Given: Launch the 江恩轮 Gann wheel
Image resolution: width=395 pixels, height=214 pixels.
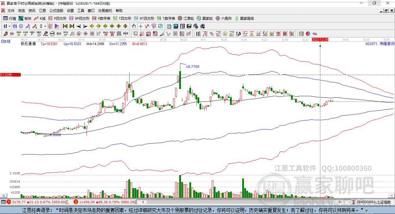Looking at the screenshot, I should click(x=186, y=19).
